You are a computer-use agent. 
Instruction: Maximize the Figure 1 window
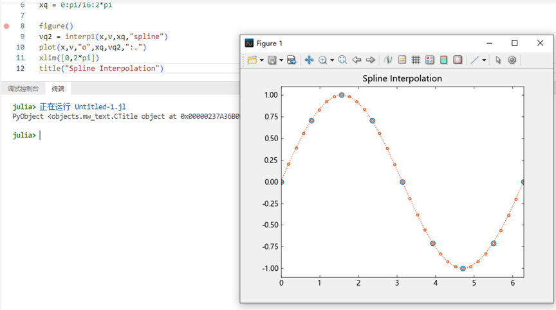click(515, 43)
